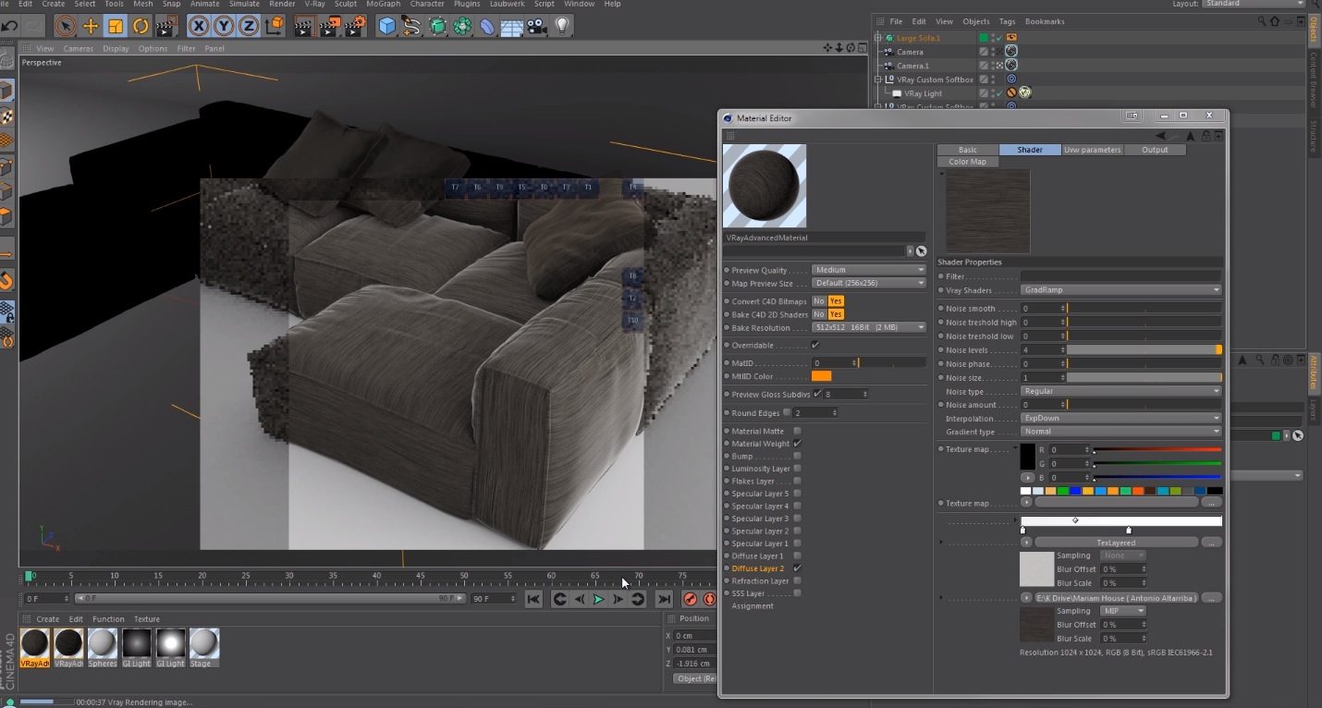Expand the Vray Shaders GradRamp dropdown
Viewport: 1322px width, 708px height.
(x=1120, y=290)
